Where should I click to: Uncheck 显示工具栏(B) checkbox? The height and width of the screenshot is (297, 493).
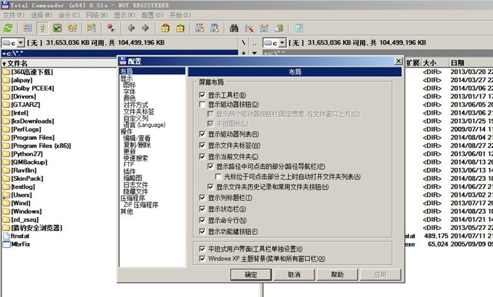(x=202, y=95)
